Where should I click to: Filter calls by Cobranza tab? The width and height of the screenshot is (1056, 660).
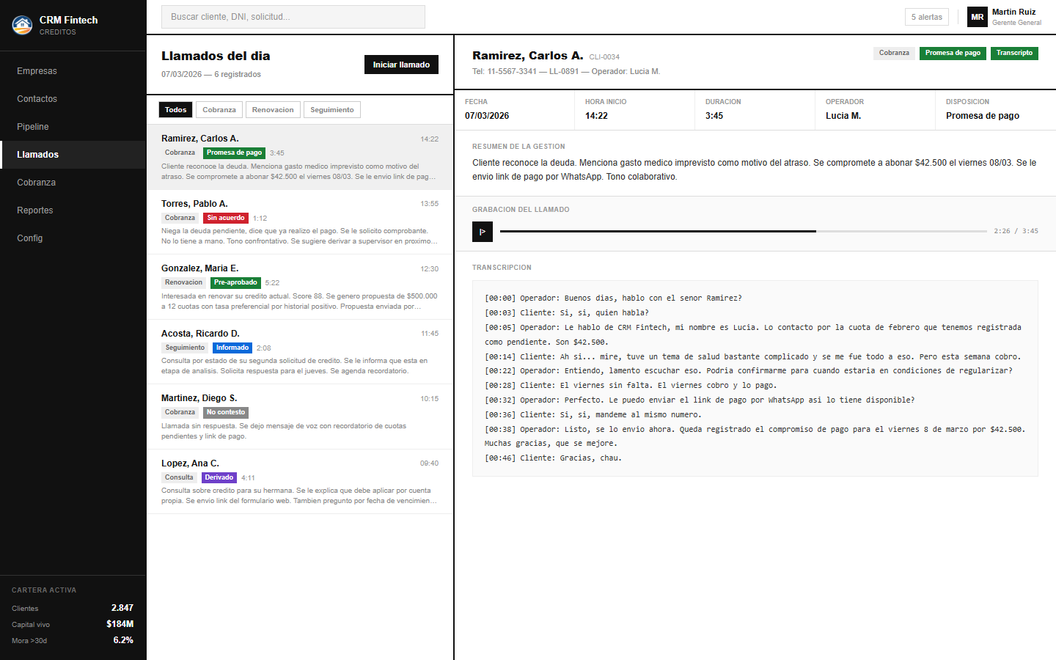point(219,110)
